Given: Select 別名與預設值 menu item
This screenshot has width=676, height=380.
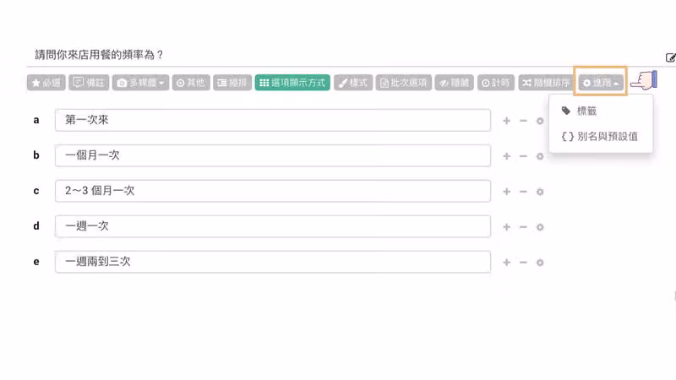Looking at the screenshot, I should 601,137.
